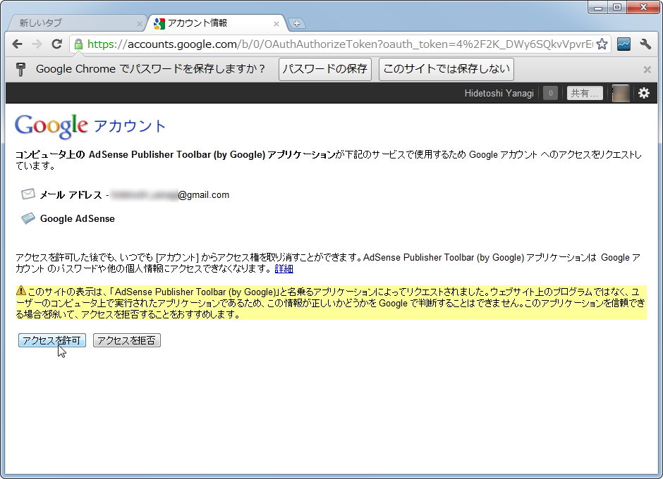Maximize the Chrome window
This screenshot has width=663, height=479.
(617, 7)
